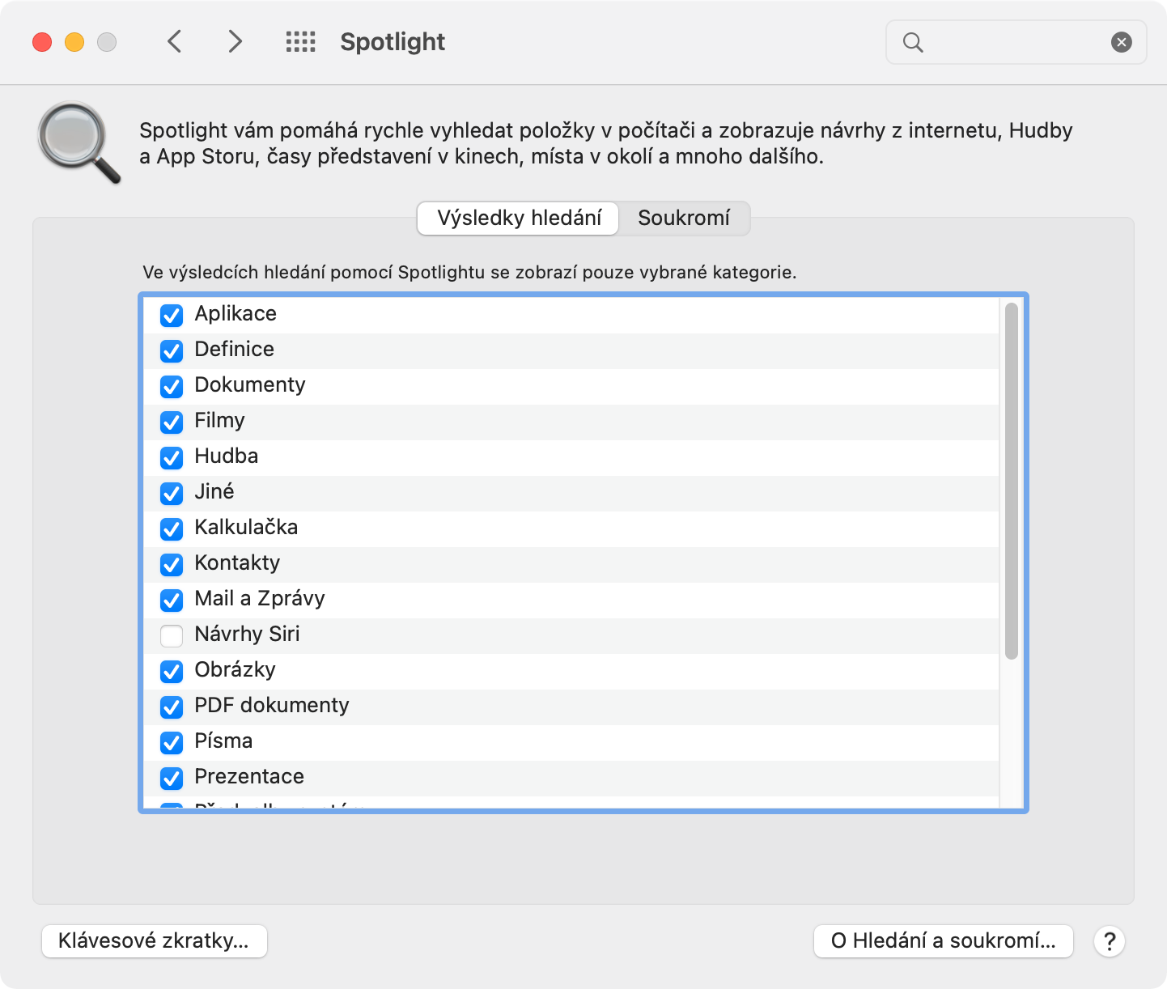Viewport: 1167px width, 989px height.
Task: Click the Spotlight window title
Action: [x=393, y=42]
